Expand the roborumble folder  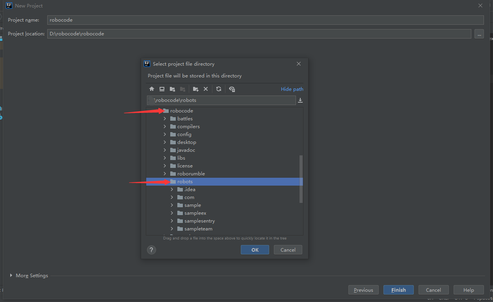click(x=165, y=174)
